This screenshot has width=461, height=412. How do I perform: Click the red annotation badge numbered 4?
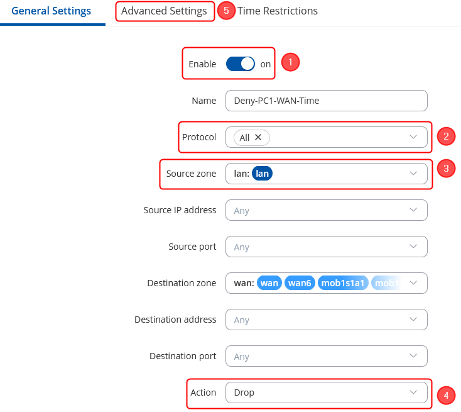click(x=446, y=395)
